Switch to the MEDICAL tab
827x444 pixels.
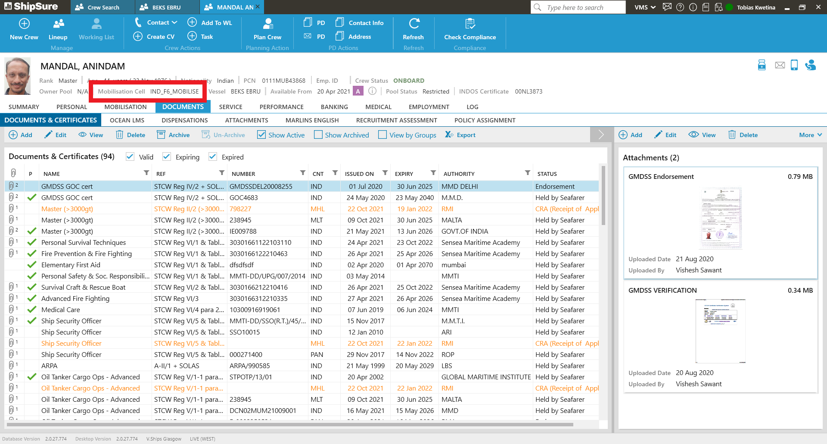click(x=378, y=107)
